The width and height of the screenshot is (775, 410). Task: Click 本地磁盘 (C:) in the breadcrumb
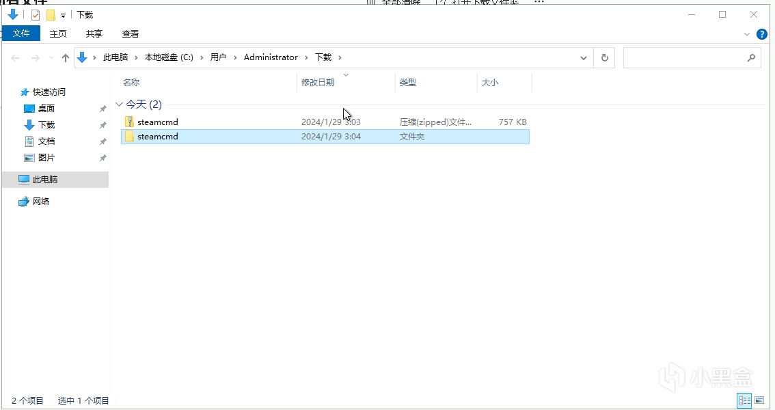169,57
